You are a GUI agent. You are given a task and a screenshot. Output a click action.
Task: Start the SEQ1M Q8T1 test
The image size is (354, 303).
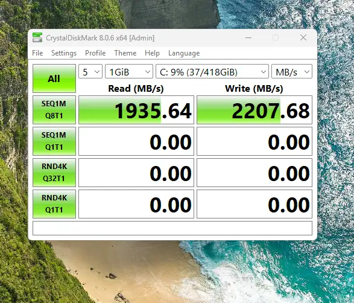pyautogui.click(x=54, y=110)
